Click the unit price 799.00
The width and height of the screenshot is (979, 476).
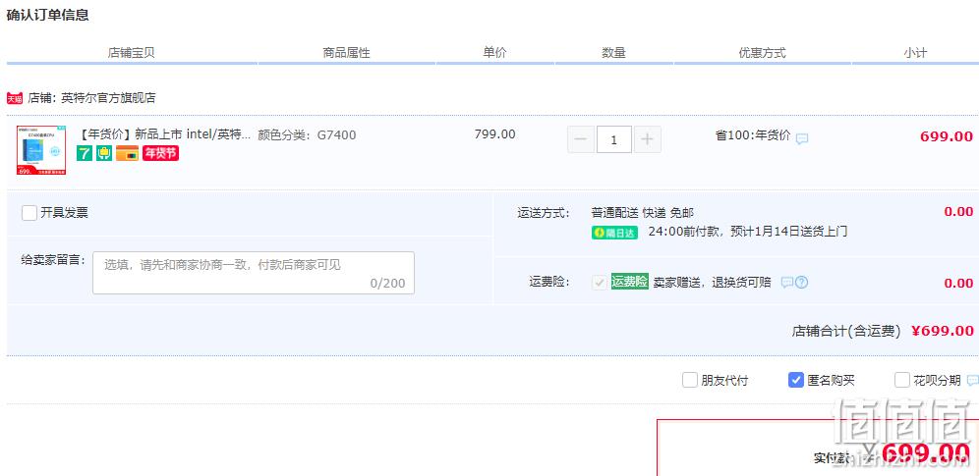click(x=495, y=133)
